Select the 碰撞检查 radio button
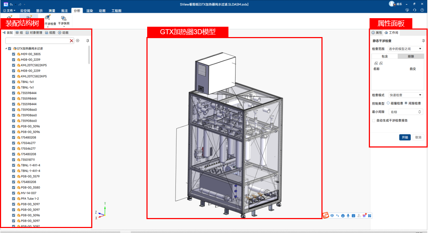428x233 pixels. click(x=388, y=103)
